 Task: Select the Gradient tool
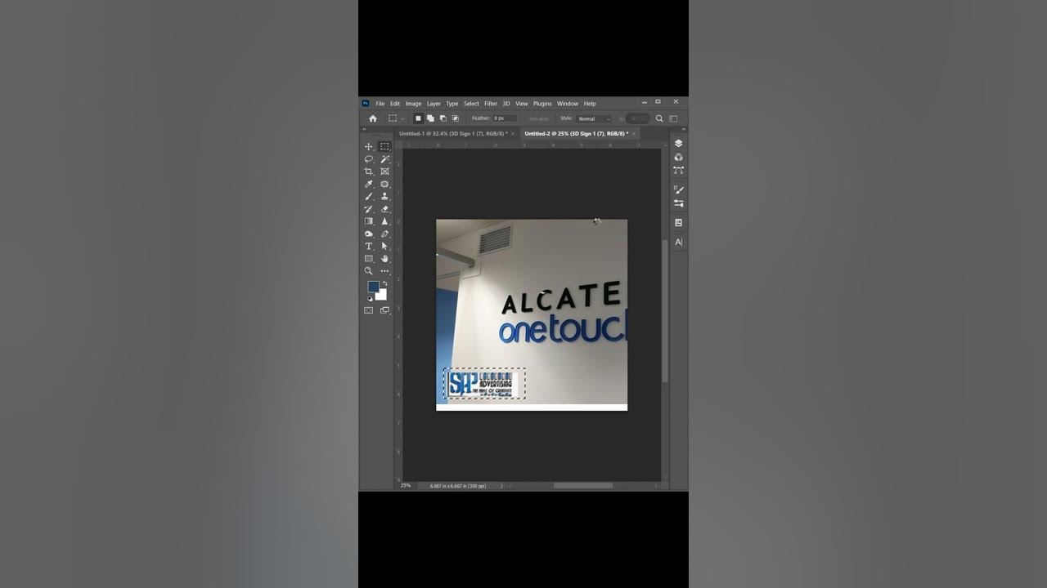point(369,221)
